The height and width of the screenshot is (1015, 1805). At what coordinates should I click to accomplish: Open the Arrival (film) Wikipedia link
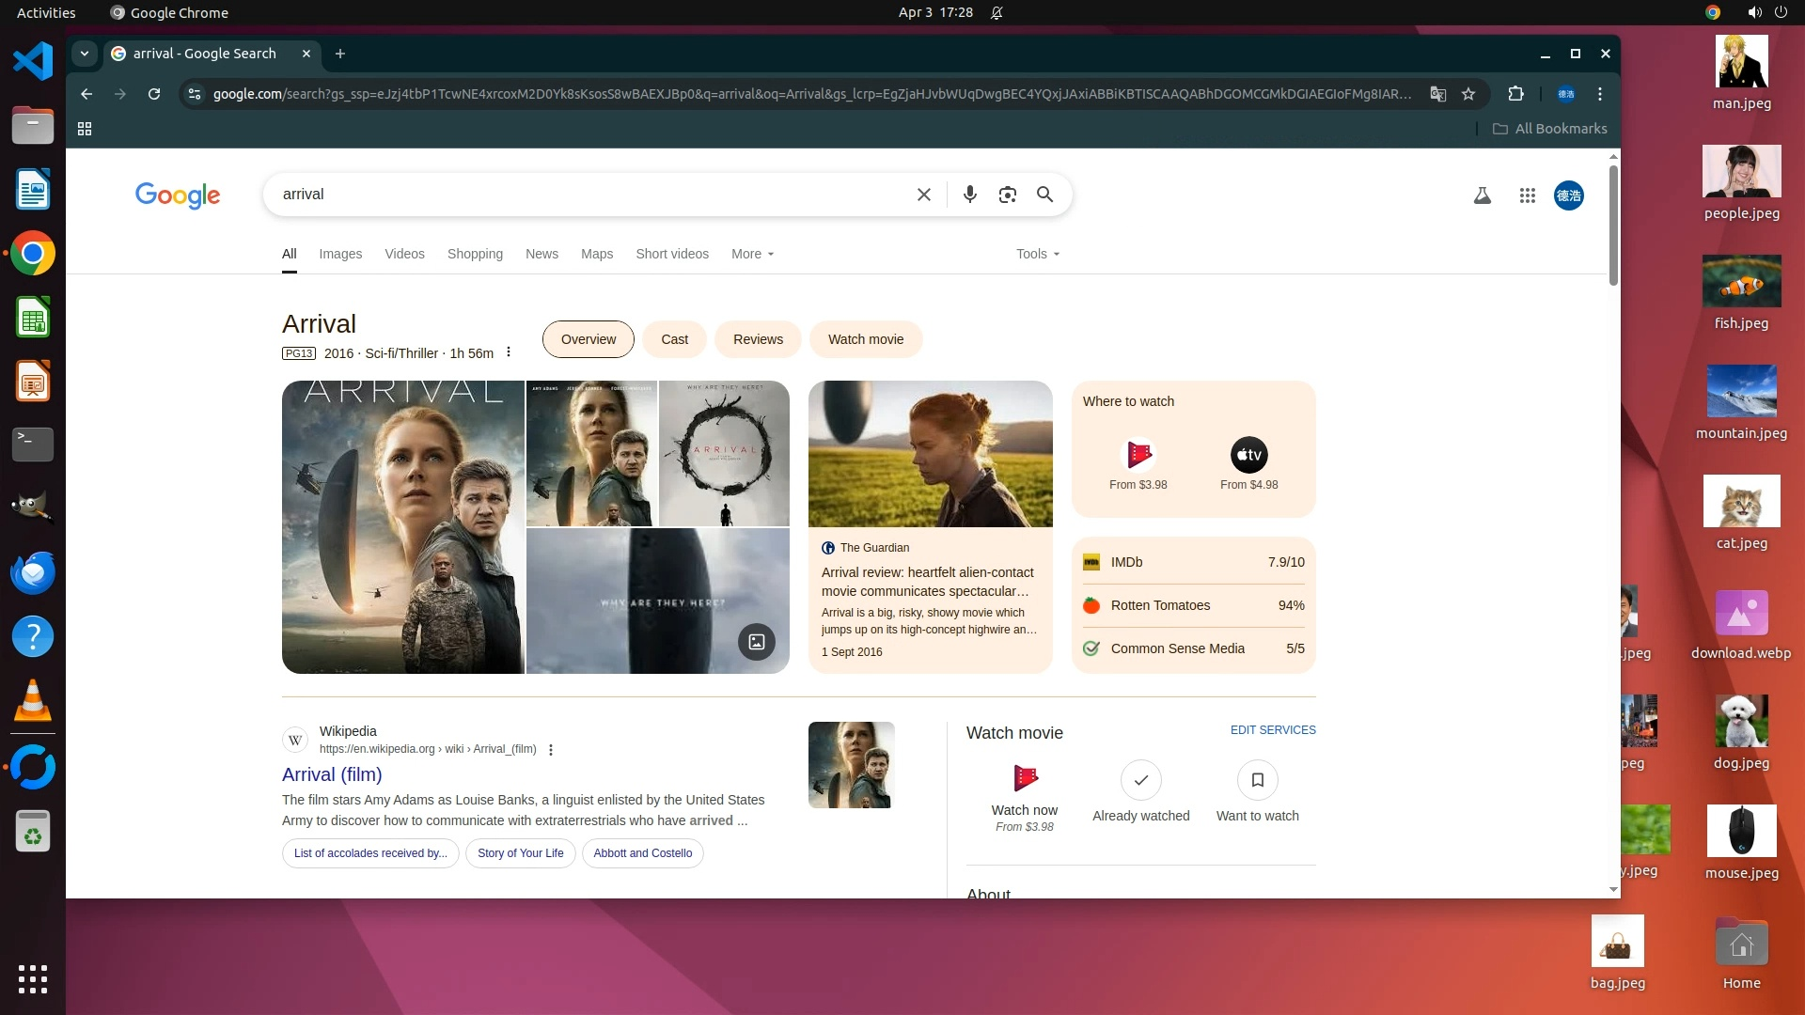point(332,774)
